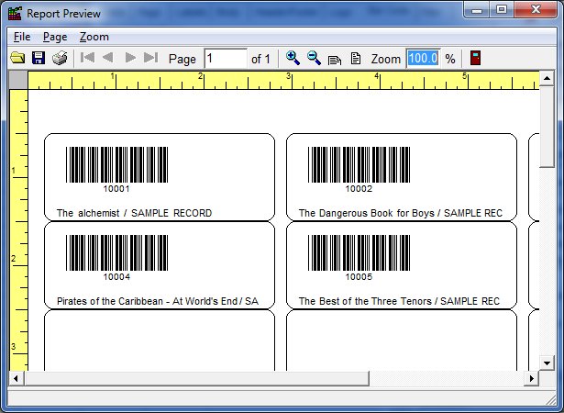This screenshot has width=564, height=413.
Task: Click barcode labeled 10002
Action: pyautogui.click(x=359, y=164)
